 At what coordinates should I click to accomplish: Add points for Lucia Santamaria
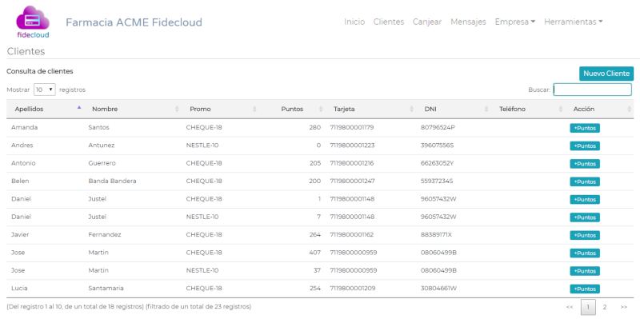[x=585, y=289]
